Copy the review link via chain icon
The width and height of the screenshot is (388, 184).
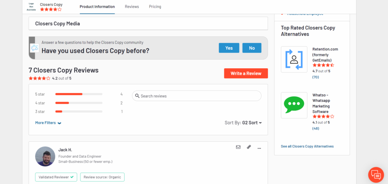coord(249,147)
